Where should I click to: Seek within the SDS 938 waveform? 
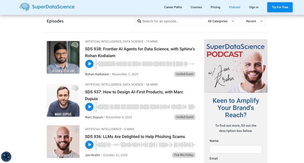point(145,64)
